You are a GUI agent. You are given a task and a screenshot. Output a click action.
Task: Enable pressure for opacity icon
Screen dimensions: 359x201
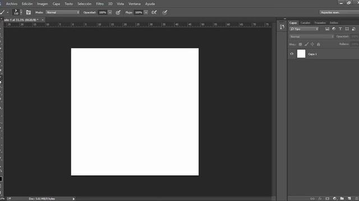point(118,12)
